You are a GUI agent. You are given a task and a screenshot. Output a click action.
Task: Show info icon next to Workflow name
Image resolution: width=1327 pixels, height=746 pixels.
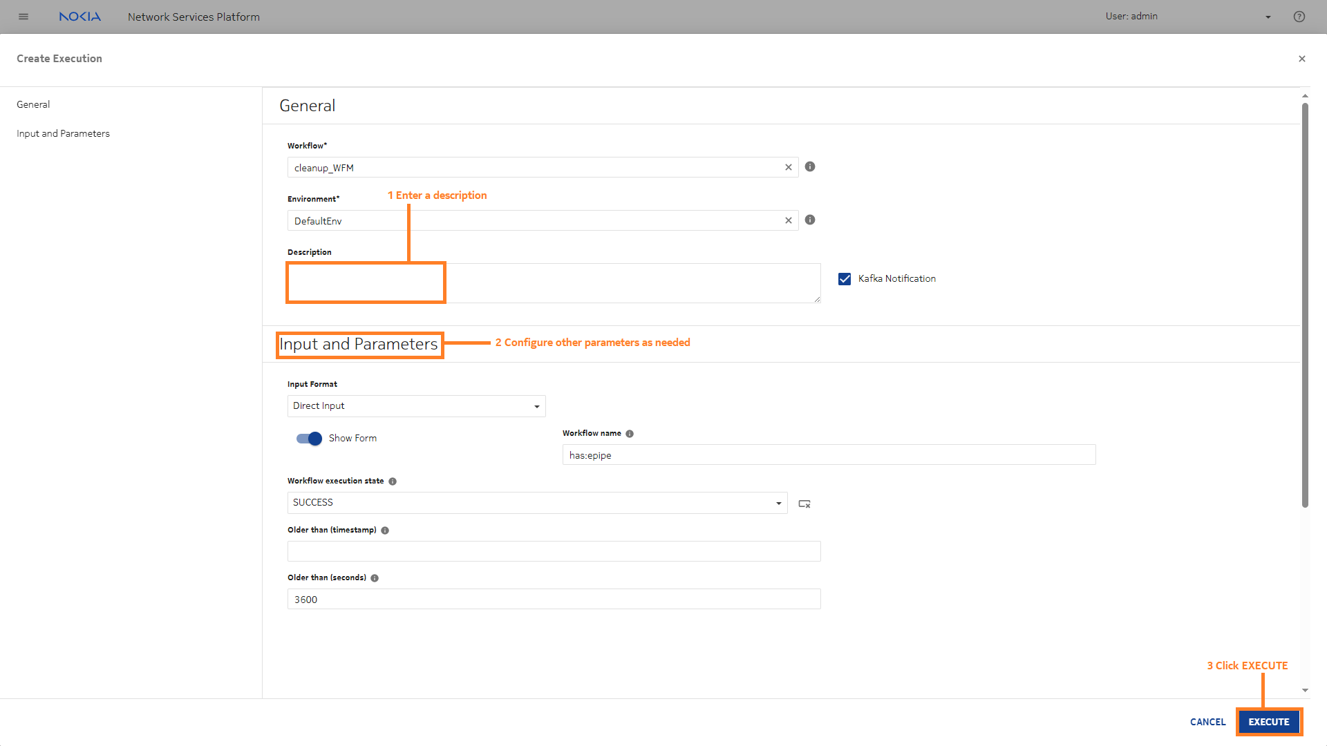630,434
